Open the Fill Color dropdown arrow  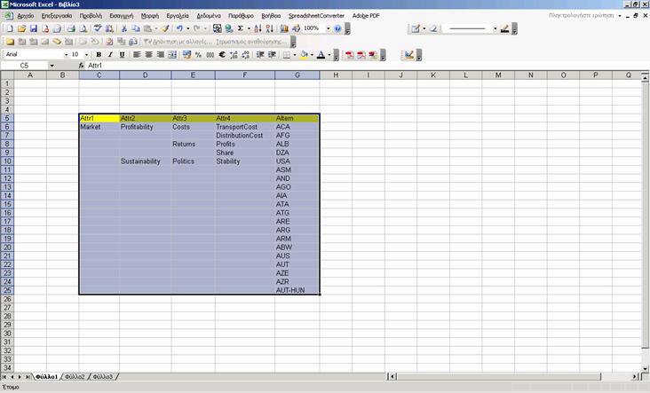pyautogui.click(x=312, y=55)
